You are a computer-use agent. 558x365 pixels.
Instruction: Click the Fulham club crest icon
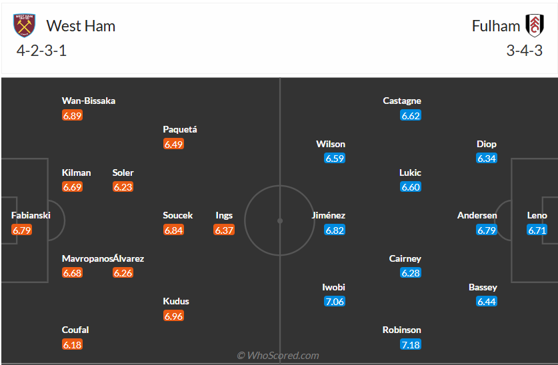[x=534, y=25]
